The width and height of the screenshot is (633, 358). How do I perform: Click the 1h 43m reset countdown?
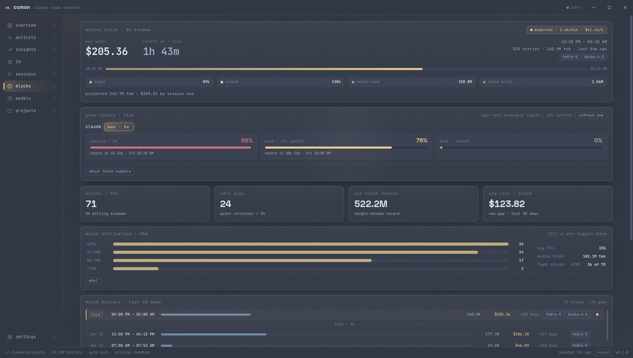click(161, 52)
